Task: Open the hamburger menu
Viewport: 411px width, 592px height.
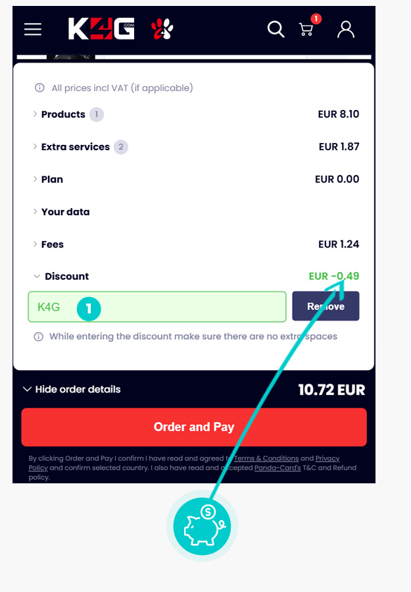Action: click(33, 29)
